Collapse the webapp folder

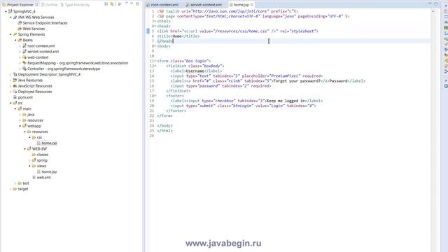(x=20, y=126)
